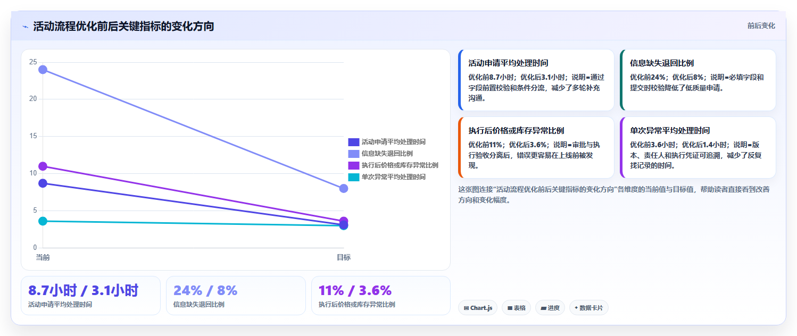
Task: Click the y-axis value 15
Action: coord(33,136)
